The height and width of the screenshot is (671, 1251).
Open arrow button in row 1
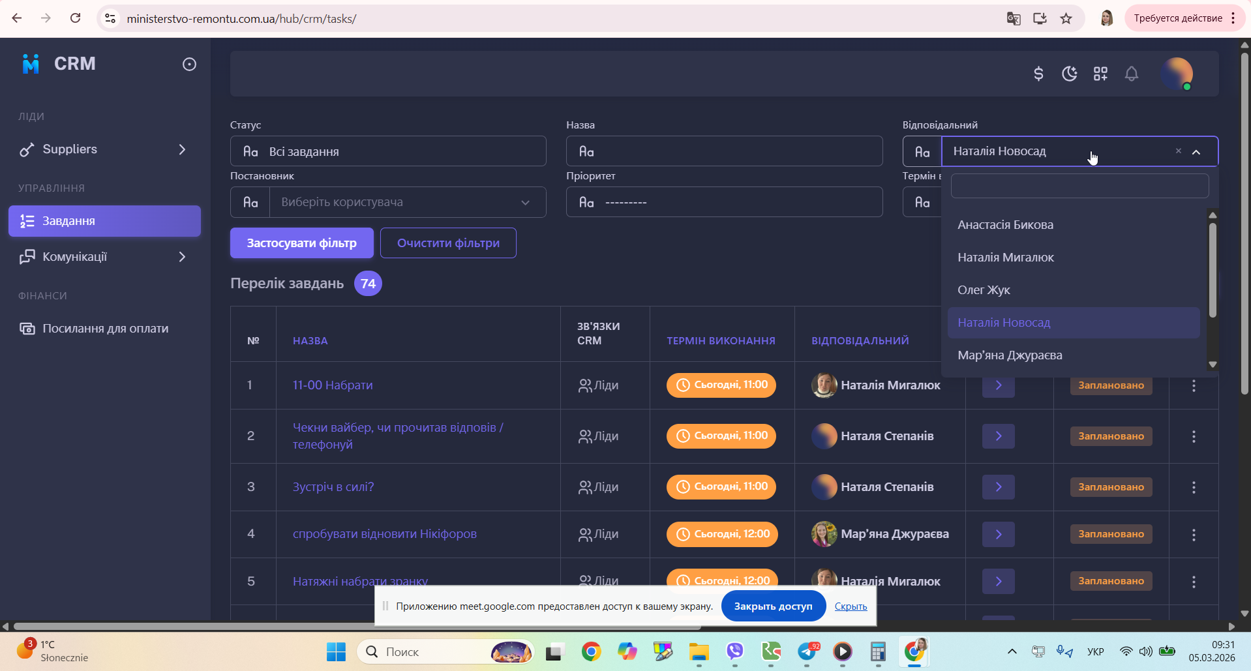[999, 385]
